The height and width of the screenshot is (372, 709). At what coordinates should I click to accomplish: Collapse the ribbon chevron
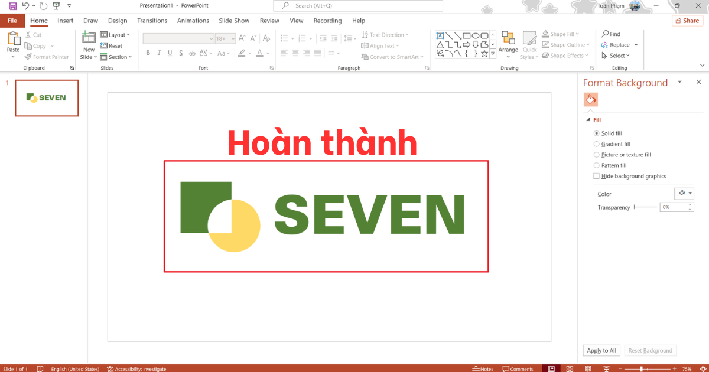tap(702, 67)
